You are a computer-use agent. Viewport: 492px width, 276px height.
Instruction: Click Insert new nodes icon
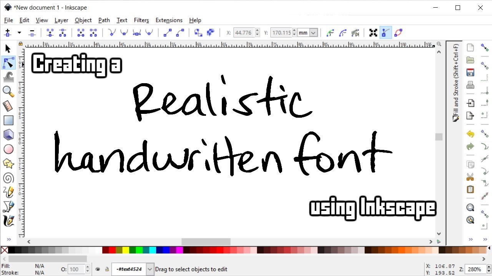tap(8, 33)
